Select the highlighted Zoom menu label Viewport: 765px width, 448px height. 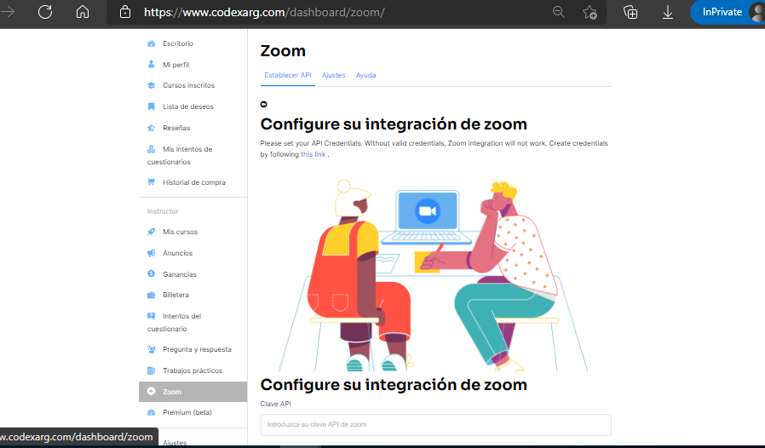(x=172, y=392)
